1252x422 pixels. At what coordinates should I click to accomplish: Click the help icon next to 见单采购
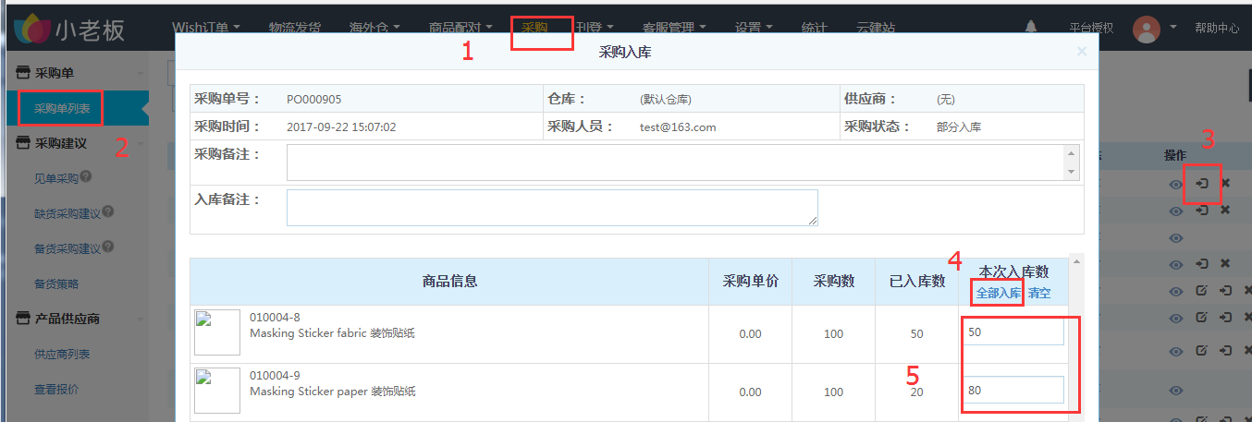pyautogui.click(x=86, y=176)
